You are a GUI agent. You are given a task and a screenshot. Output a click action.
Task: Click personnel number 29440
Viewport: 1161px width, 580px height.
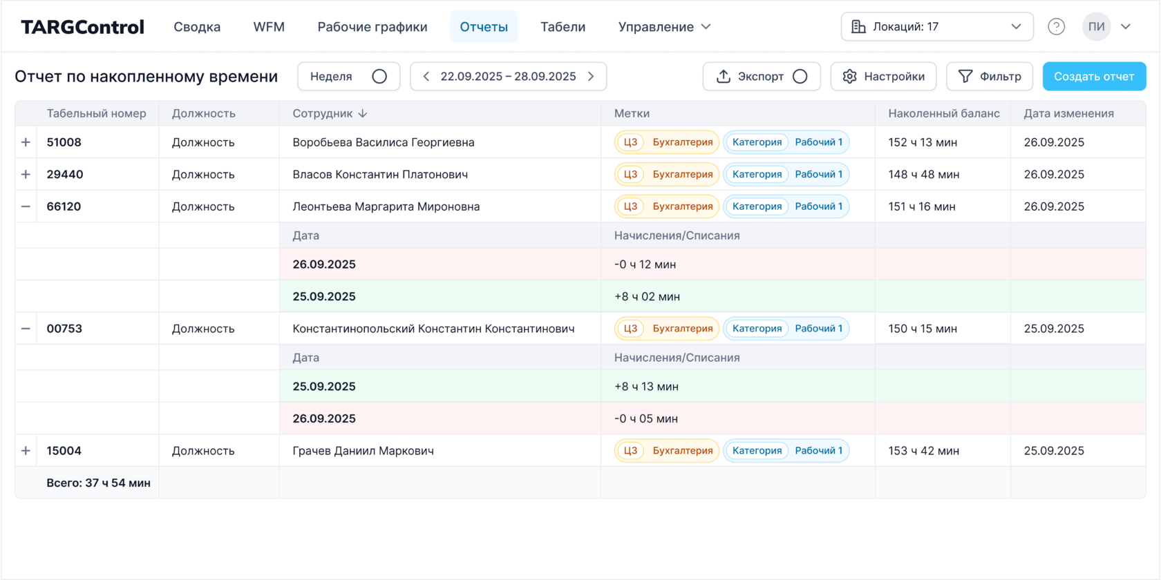coord(65,175)
